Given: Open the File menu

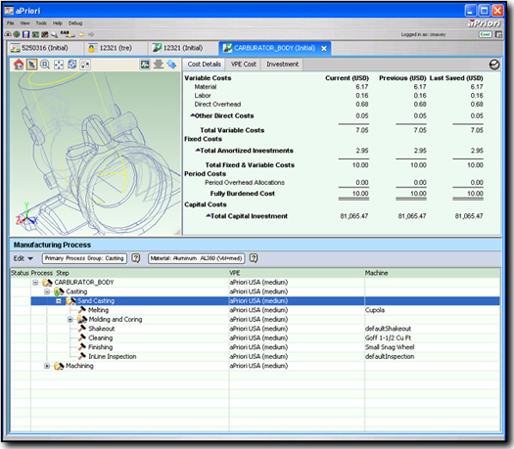Looking at the screenshot, I should (x=11, y=22).
